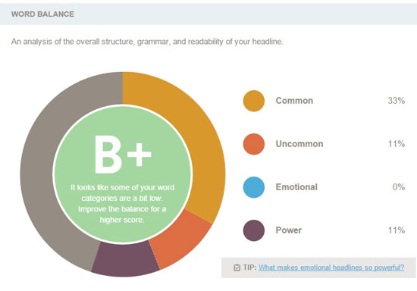Click the blue Emotional legend circle
The width and height of the screenshot is (417, 291).
pos(254,187)
